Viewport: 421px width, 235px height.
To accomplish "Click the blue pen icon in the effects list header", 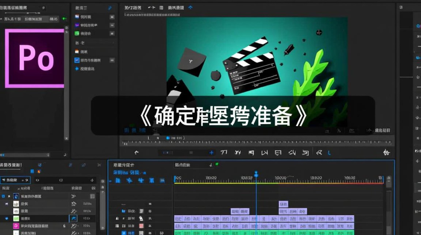I will click(x=110, y=8).
